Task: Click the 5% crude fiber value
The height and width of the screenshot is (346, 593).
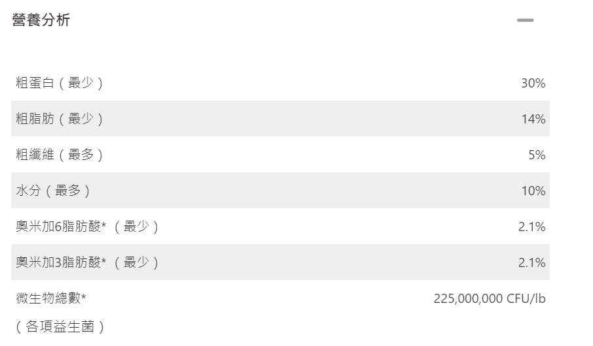Action: [536, 155]
